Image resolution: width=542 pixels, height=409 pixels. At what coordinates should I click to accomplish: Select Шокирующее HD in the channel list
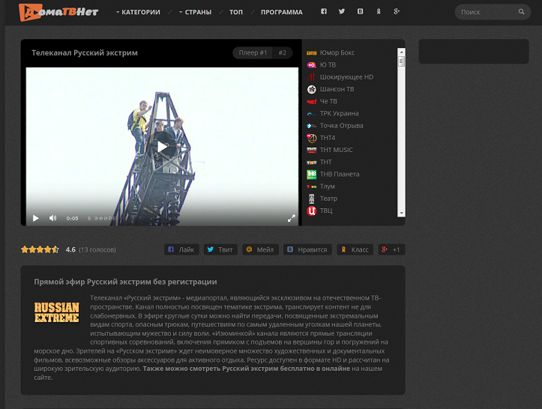click(x=346, y=77)
